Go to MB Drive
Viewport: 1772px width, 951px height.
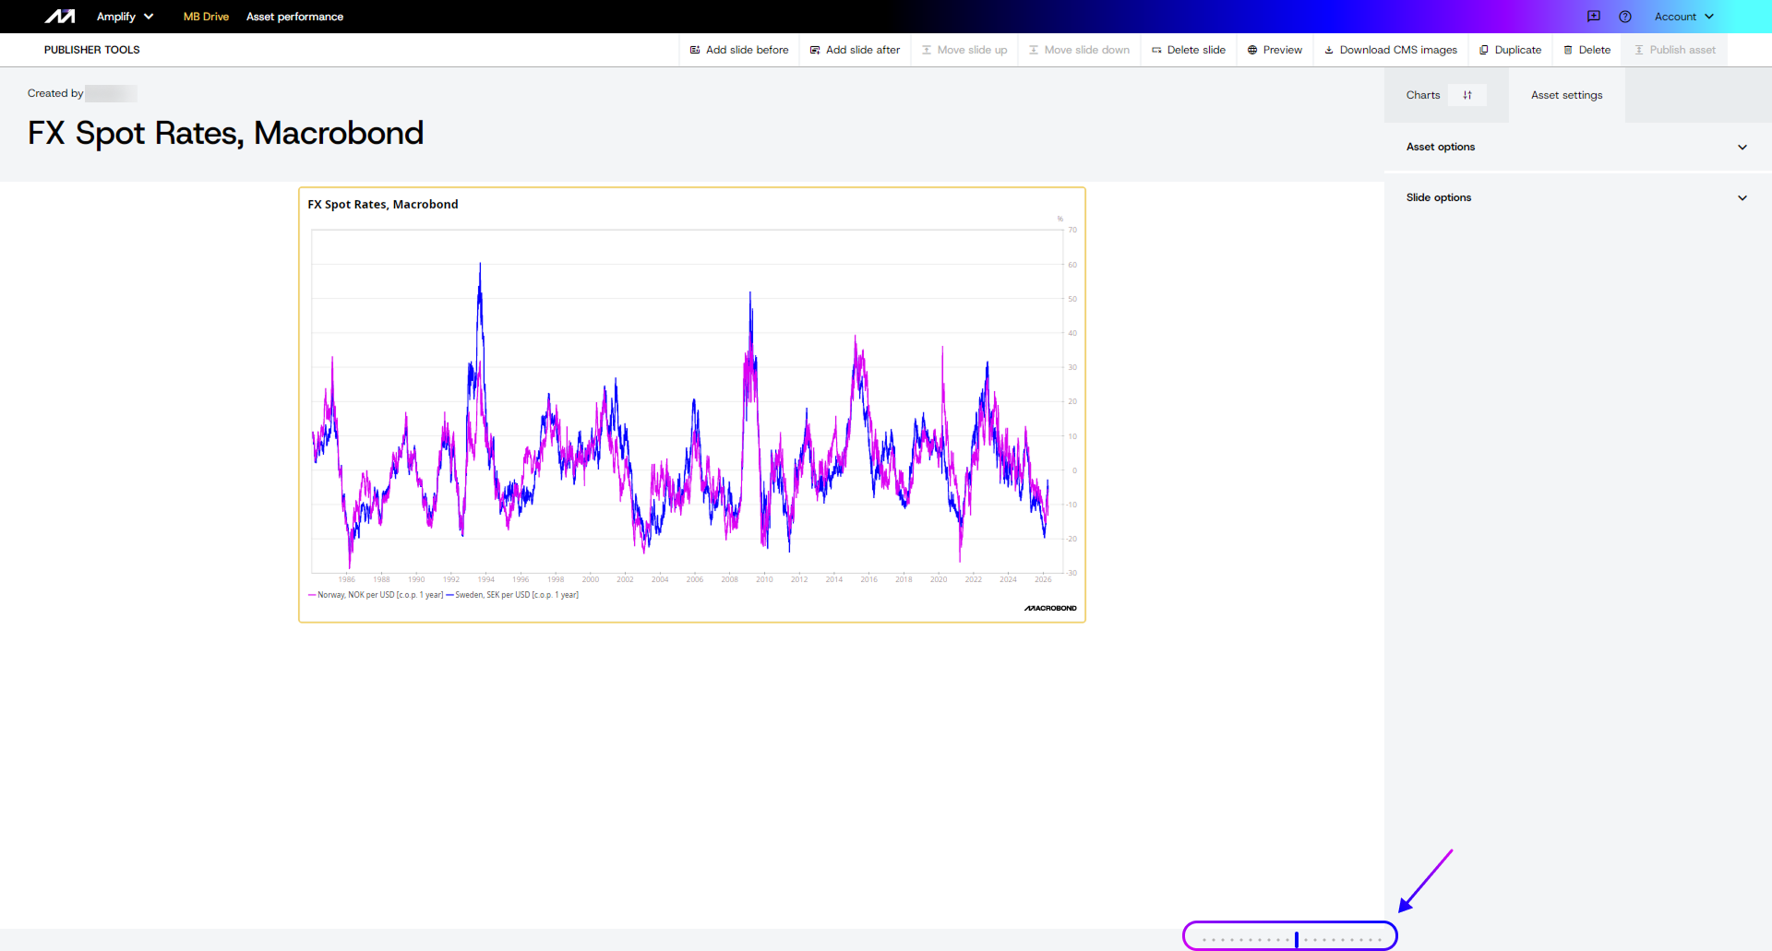coord(206,17)
